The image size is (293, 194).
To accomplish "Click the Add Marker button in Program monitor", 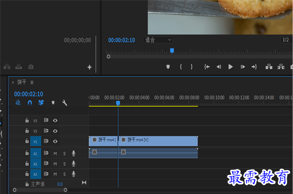I will click(x=168, y=67).
